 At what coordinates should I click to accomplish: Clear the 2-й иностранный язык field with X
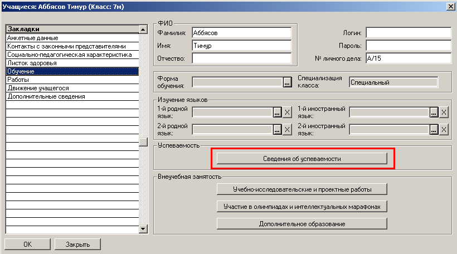[x=444, y=129]
